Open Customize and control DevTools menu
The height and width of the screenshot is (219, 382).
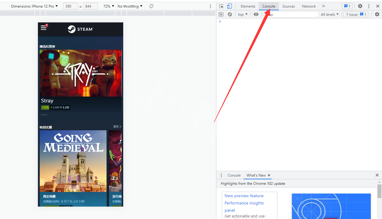[369, 6]
